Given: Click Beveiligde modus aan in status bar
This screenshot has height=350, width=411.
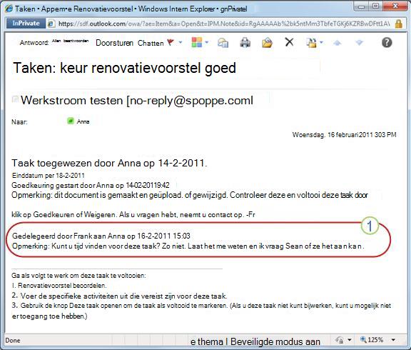Looking at the screenshot, I should 275,342.
